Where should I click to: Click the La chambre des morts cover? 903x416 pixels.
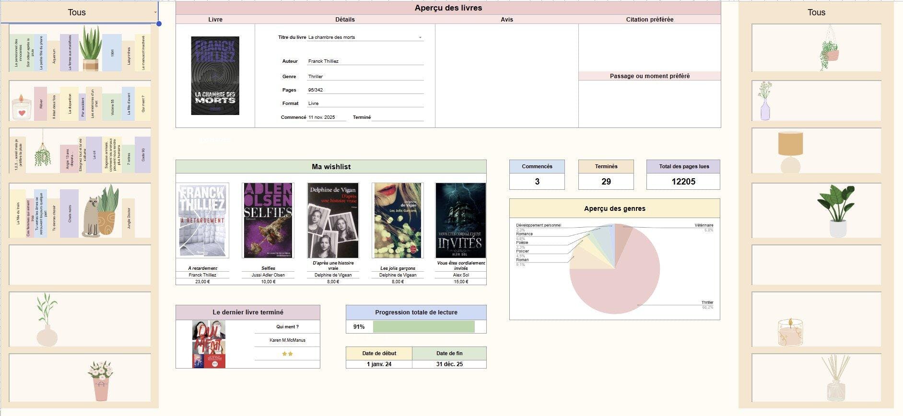coord(215,76)
